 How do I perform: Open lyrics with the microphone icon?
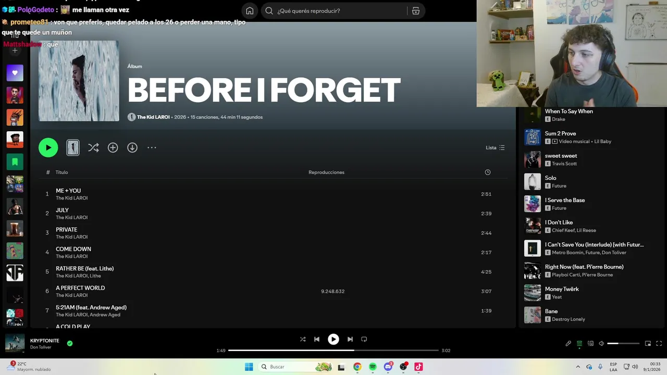point(569,343)
